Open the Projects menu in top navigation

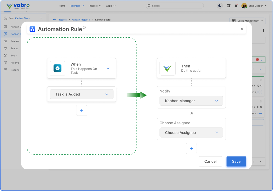pos(95,6)
